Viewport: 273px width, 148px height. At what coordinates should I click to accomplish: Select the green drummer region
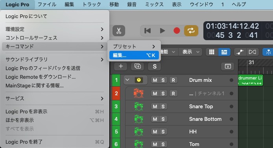250,80
